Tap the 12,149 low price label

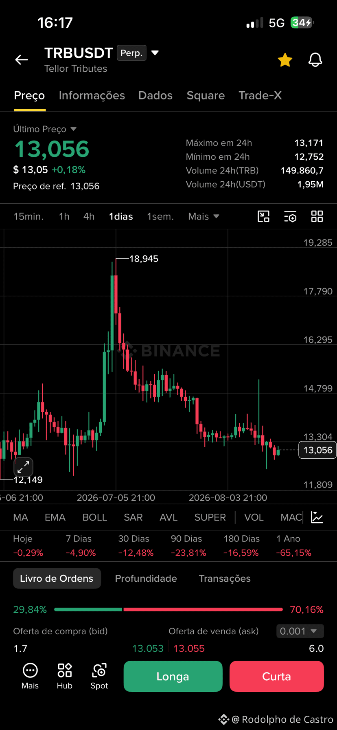pyautogui.click(x=28, y=480)
